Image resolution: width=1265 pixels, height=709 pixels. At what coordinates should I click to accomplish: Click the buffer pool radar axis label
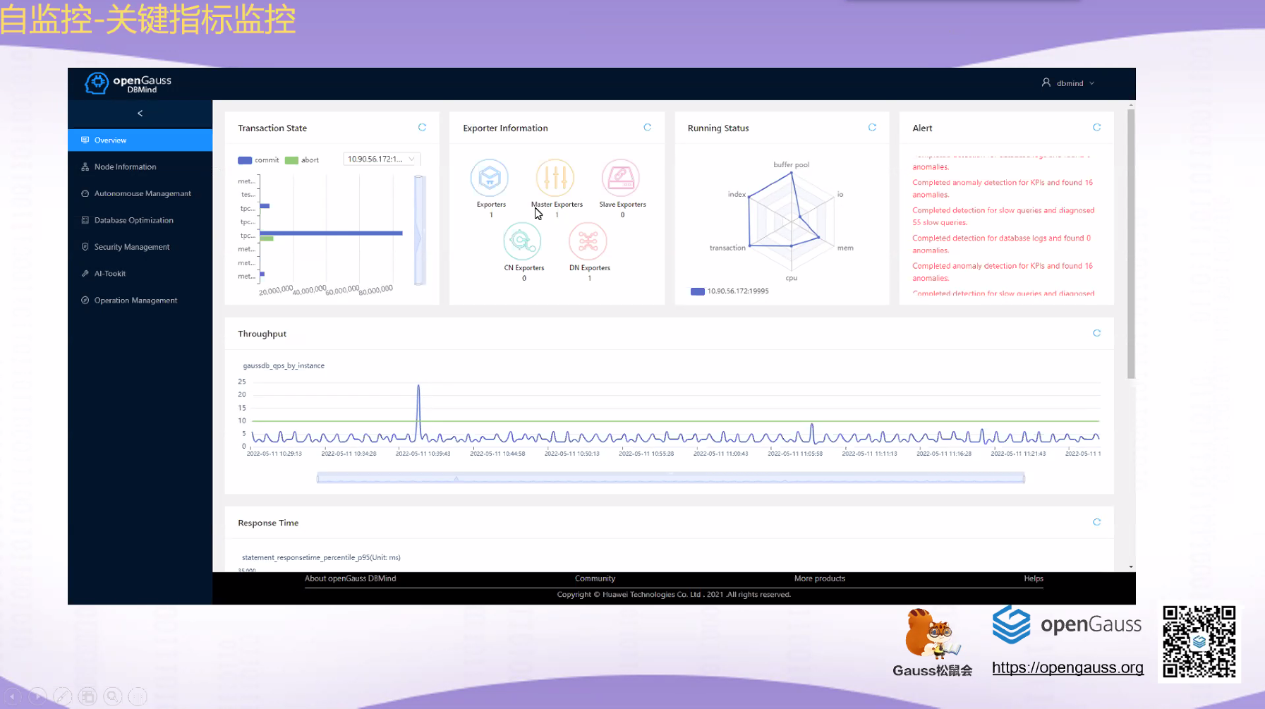(x=791, y=165)
